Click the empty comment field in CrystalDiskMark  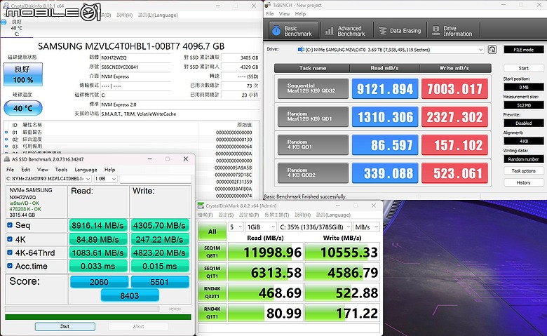[289, 328]
